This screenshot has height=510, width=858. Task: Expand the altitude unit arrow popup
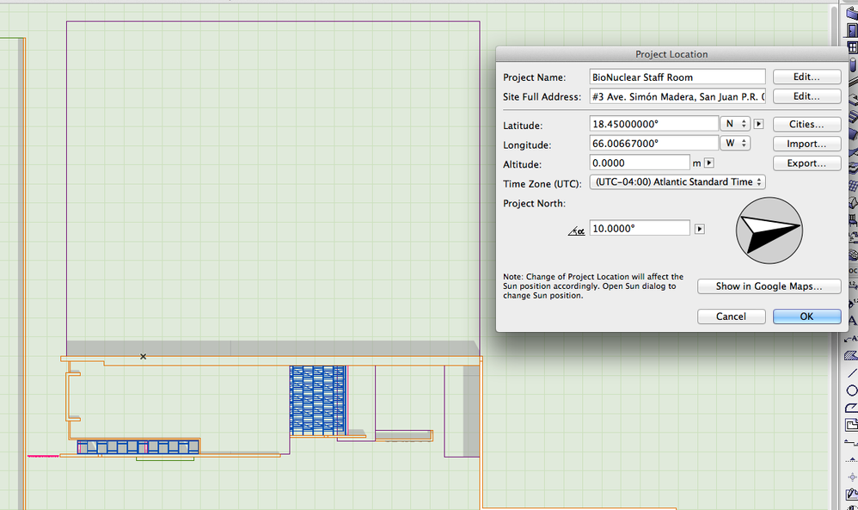[x=708, y=163]
